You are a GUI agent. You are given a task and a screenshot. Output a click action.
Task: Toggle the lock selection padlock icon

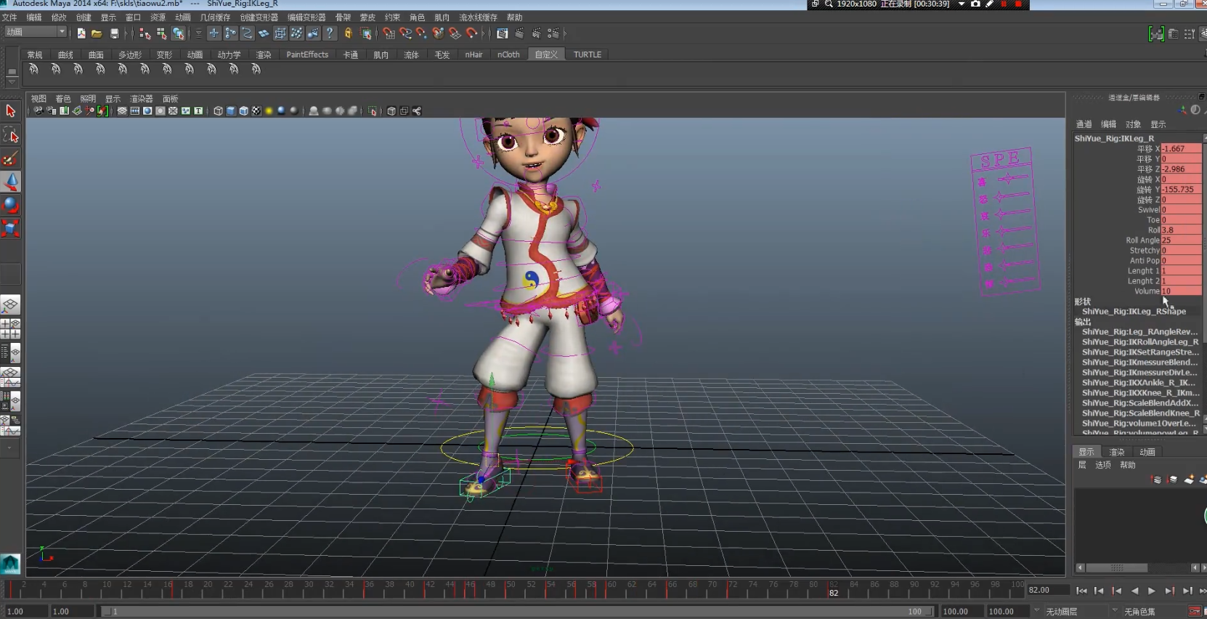349,33
